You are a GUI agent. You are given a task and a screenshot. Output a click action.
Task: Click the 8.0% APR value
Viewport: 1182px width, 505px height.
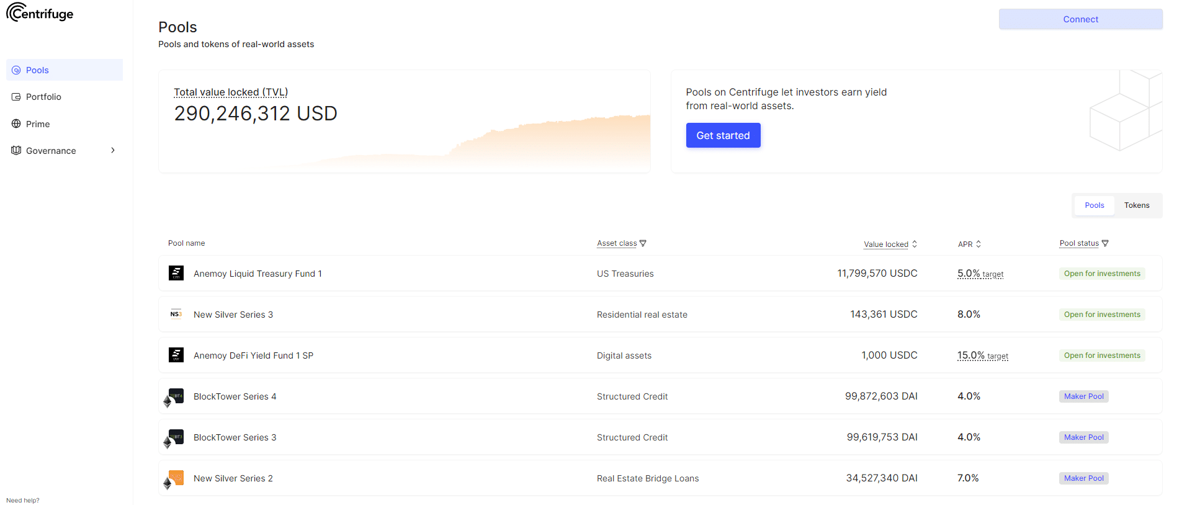point(969,314)
